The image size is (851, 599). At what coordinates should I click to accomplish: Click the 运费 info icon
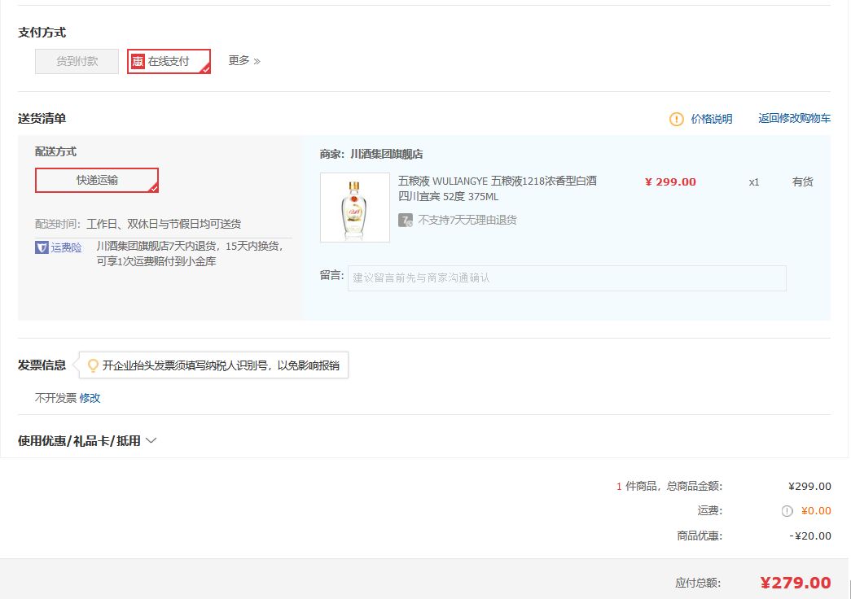[x=787, y=510]
